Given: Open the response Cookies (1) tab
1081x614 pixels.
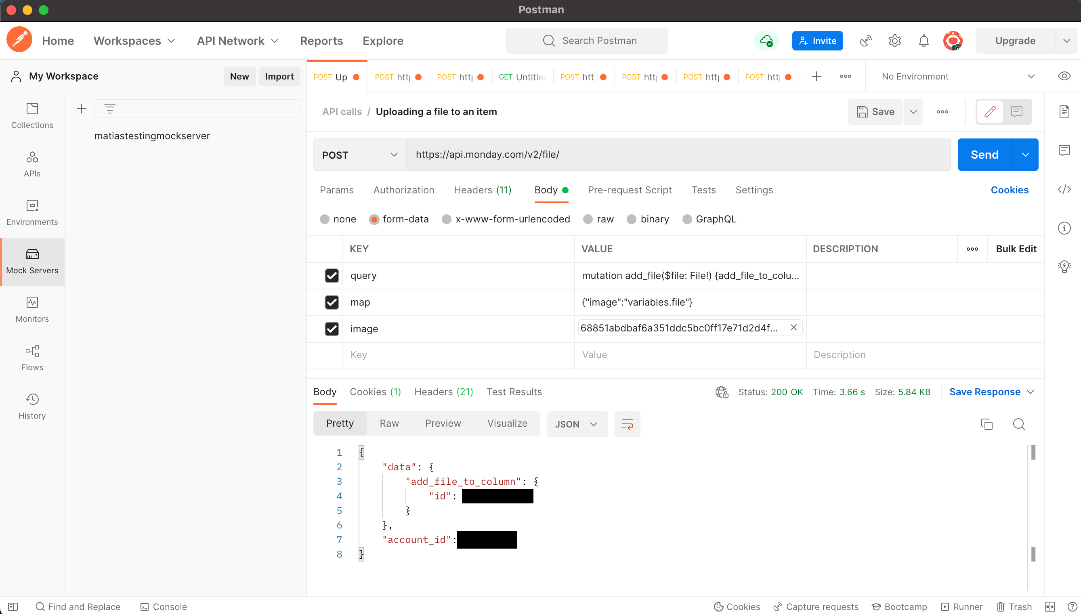Looking at the screenshot, I should 375,392.
